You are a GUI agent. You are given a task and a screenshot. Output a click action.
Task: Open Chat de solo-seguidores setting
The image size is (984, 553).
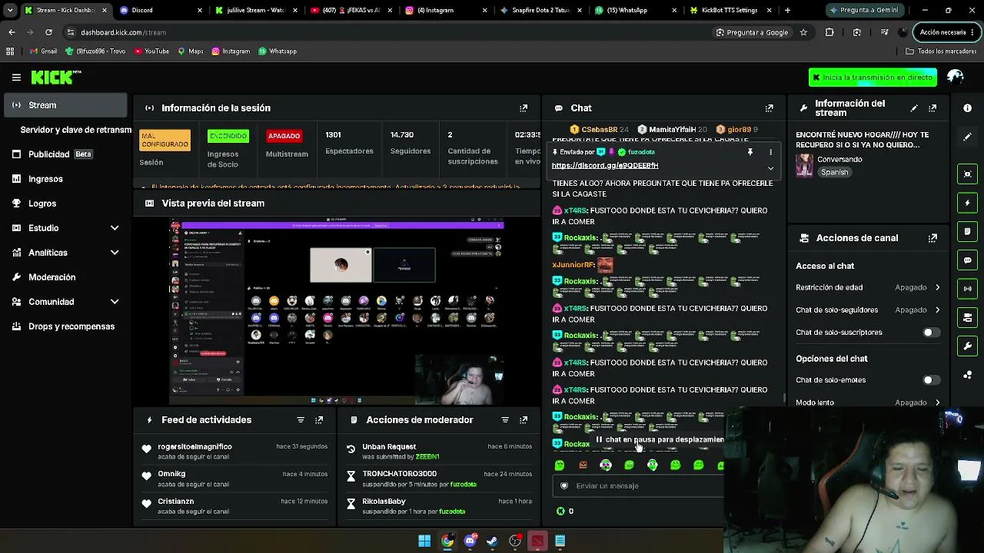tap(868, 310)
